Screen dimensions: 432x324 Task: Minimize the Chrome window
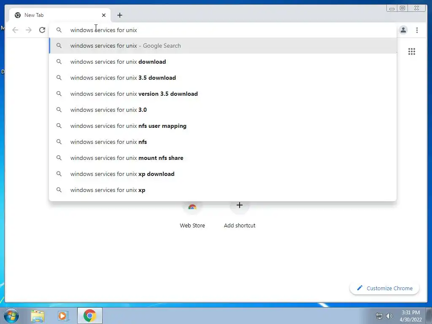(392, 8)
